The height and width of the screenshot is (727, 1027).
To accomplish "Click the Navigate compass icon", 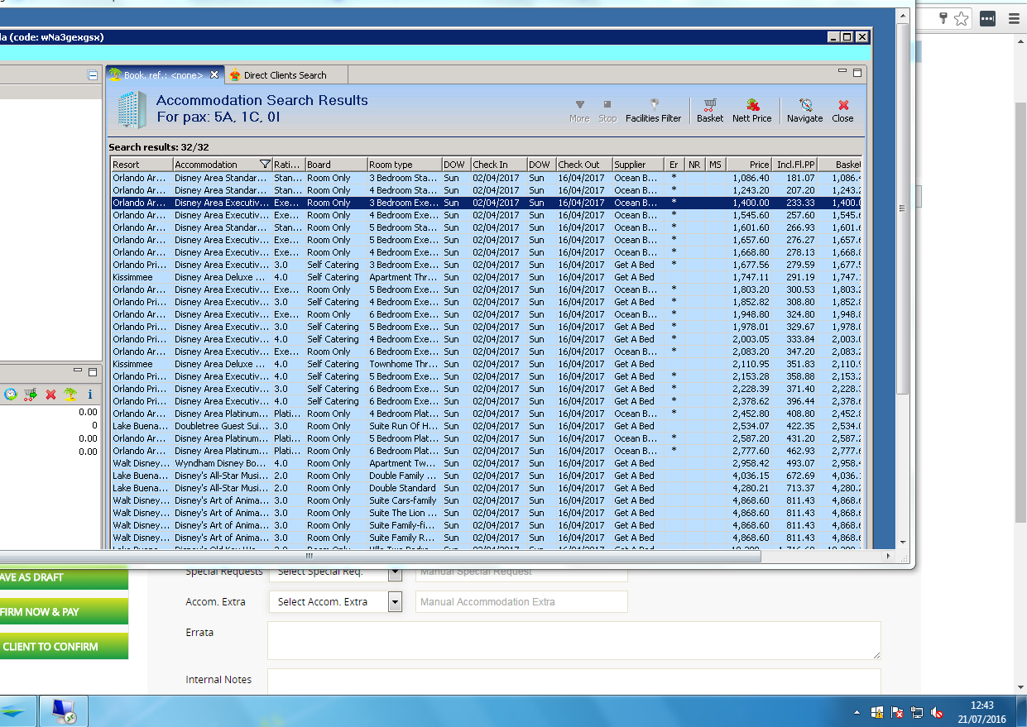I will click(x=805, y=105).
